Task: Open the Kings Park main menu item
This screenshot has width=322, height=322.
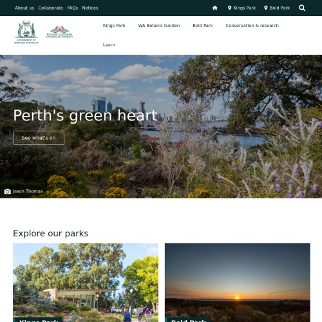Action: coord(114,26)
